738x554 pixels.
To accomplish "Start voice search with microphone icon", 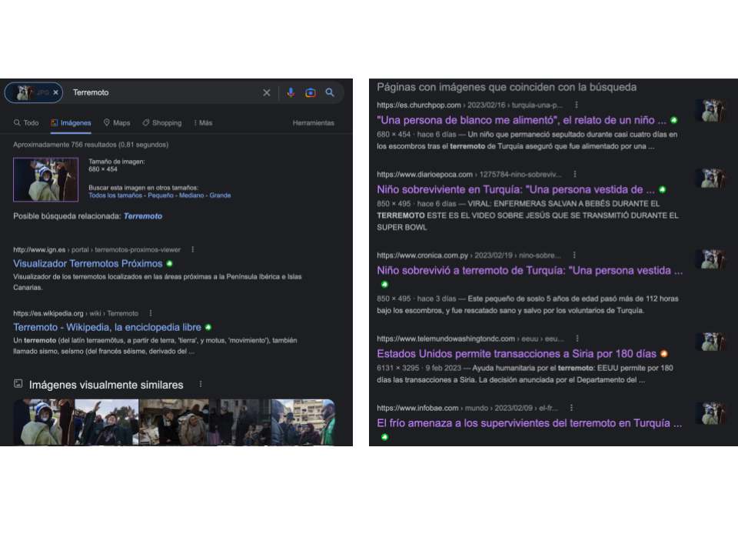I will coord(291,92).
